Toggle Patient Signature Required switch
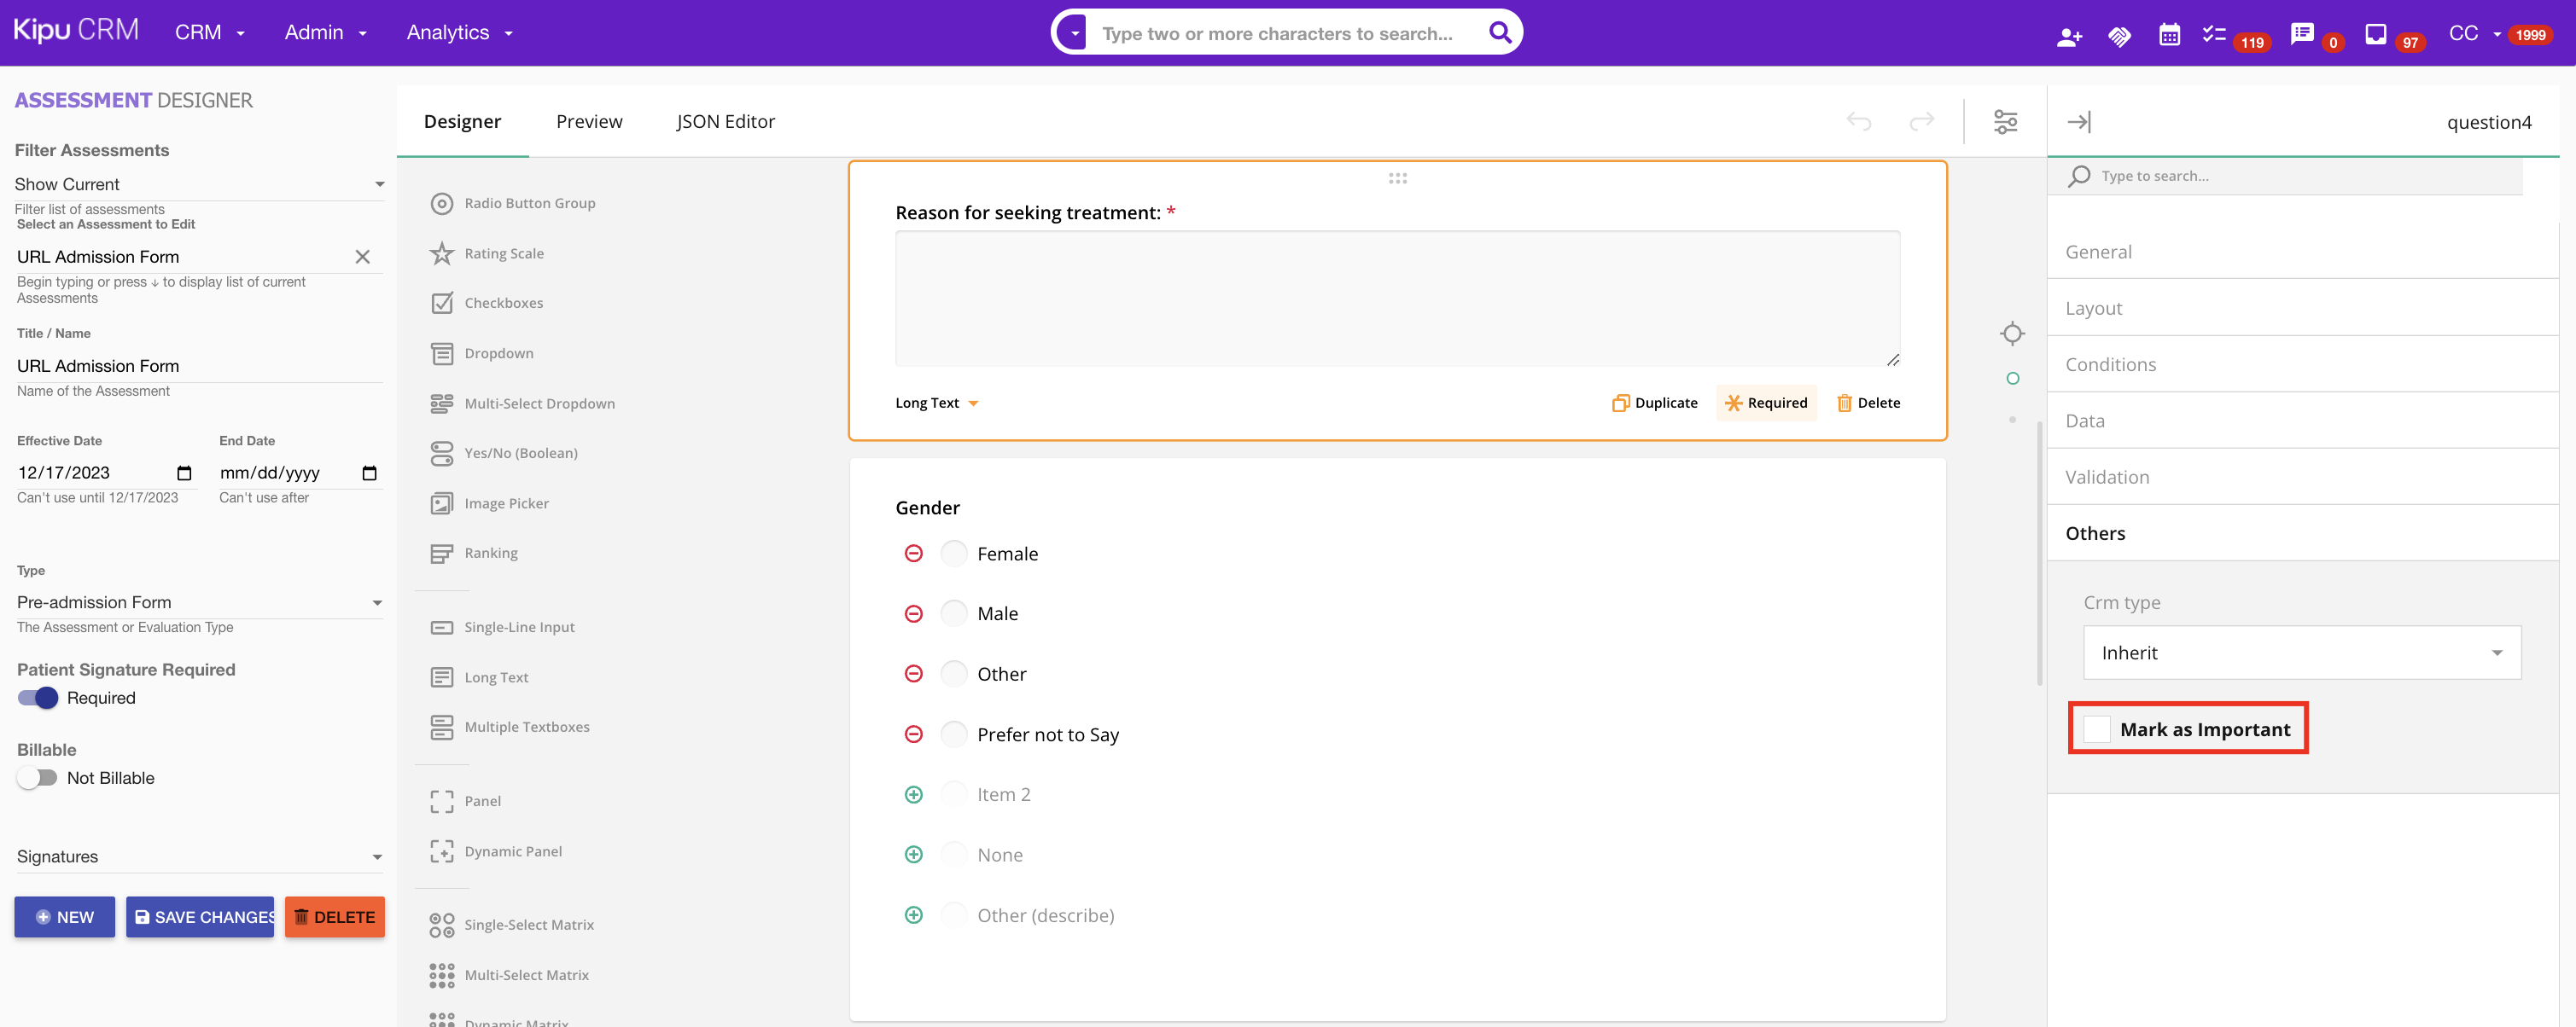Viewport: 2576px width, 1027px height. tap(38, 699)
